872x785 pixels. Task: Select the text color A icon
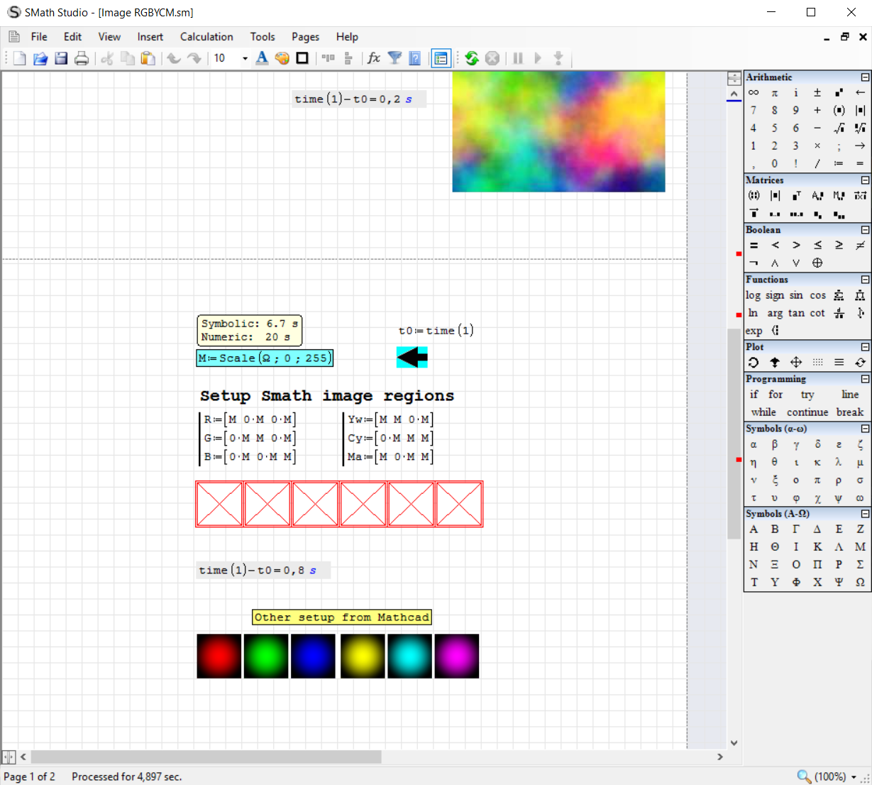click(x=262, y=58)
